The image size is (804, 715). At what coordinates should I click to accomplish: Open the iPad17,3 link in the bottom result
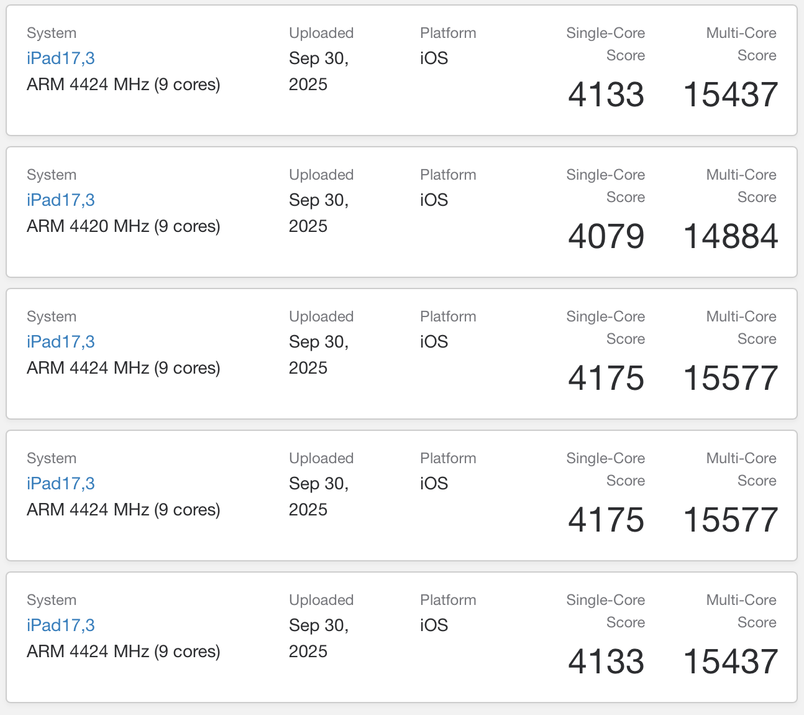[x=61, y=625]
